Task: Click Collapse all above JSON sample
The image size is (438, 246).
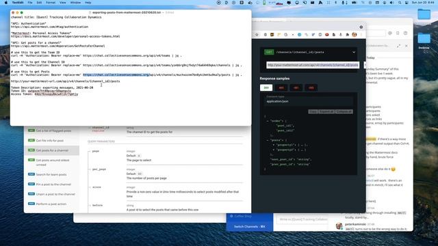Action: [344, 111]
